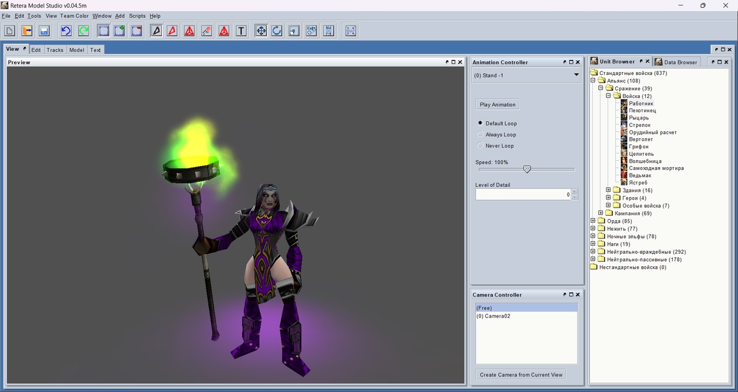The image size is (738, 392).
Task: Maximize the Camera Controller panel
Action: pos(571,294)
